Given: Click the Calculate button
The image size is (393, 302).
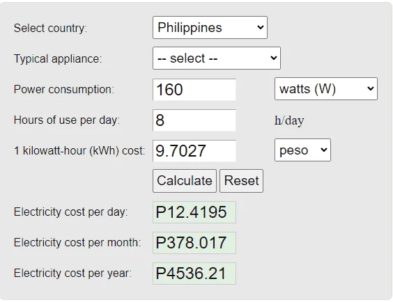Looking at the screenshot, I should coord(185,181).
